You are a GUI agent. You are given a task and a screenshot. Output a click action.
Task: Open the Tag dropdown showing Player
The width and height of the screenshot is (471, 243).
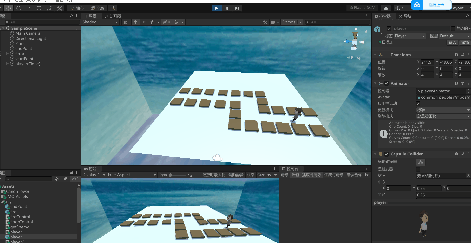click(x=410, y=36)
